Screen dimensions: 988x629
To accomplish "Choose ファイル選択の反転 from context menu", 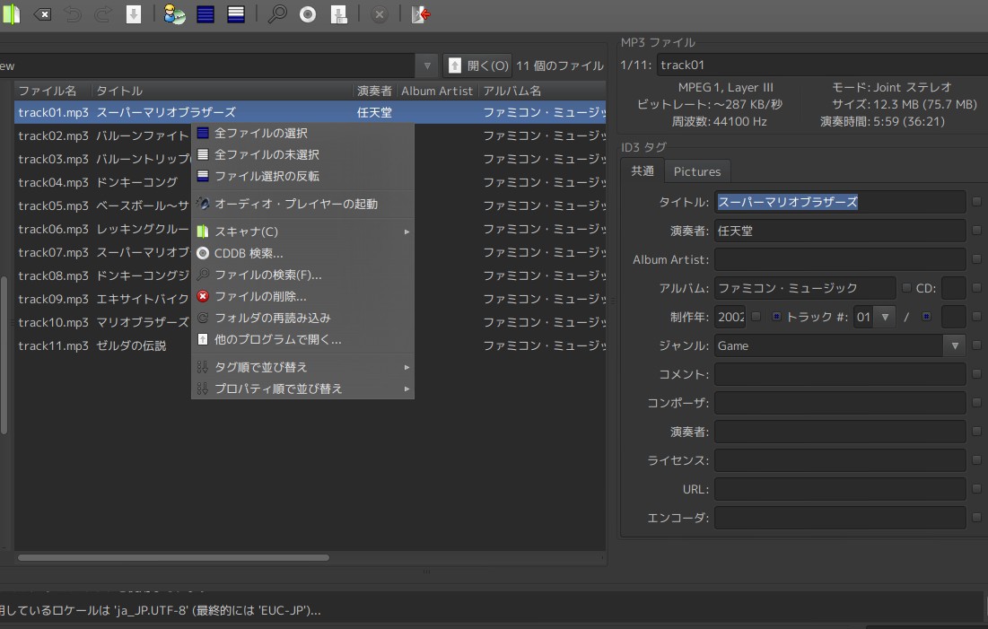I will point(302,176).
